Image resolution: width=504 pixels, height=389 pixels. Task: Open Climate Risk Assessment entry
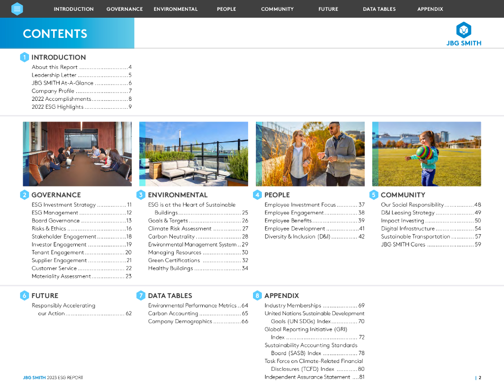198,229
